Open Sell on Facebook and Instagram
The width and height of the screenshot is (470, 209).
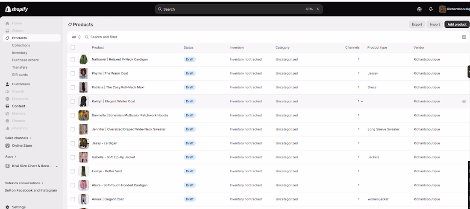coord(31,190)
